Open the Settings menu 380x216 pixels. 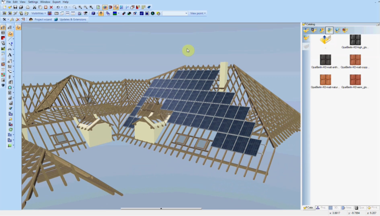coord(33,2)
